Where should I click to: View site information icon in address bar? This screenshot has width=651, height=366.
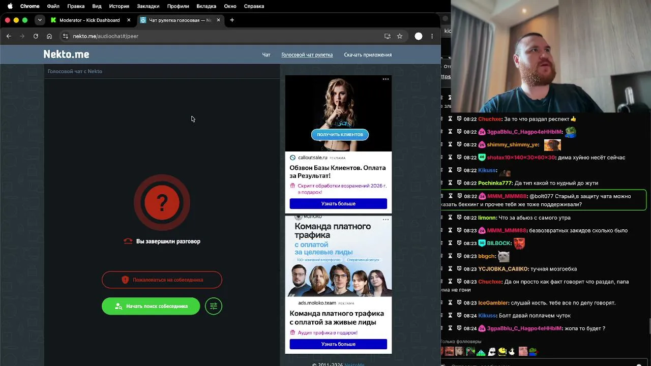click(x=65, y=36)
